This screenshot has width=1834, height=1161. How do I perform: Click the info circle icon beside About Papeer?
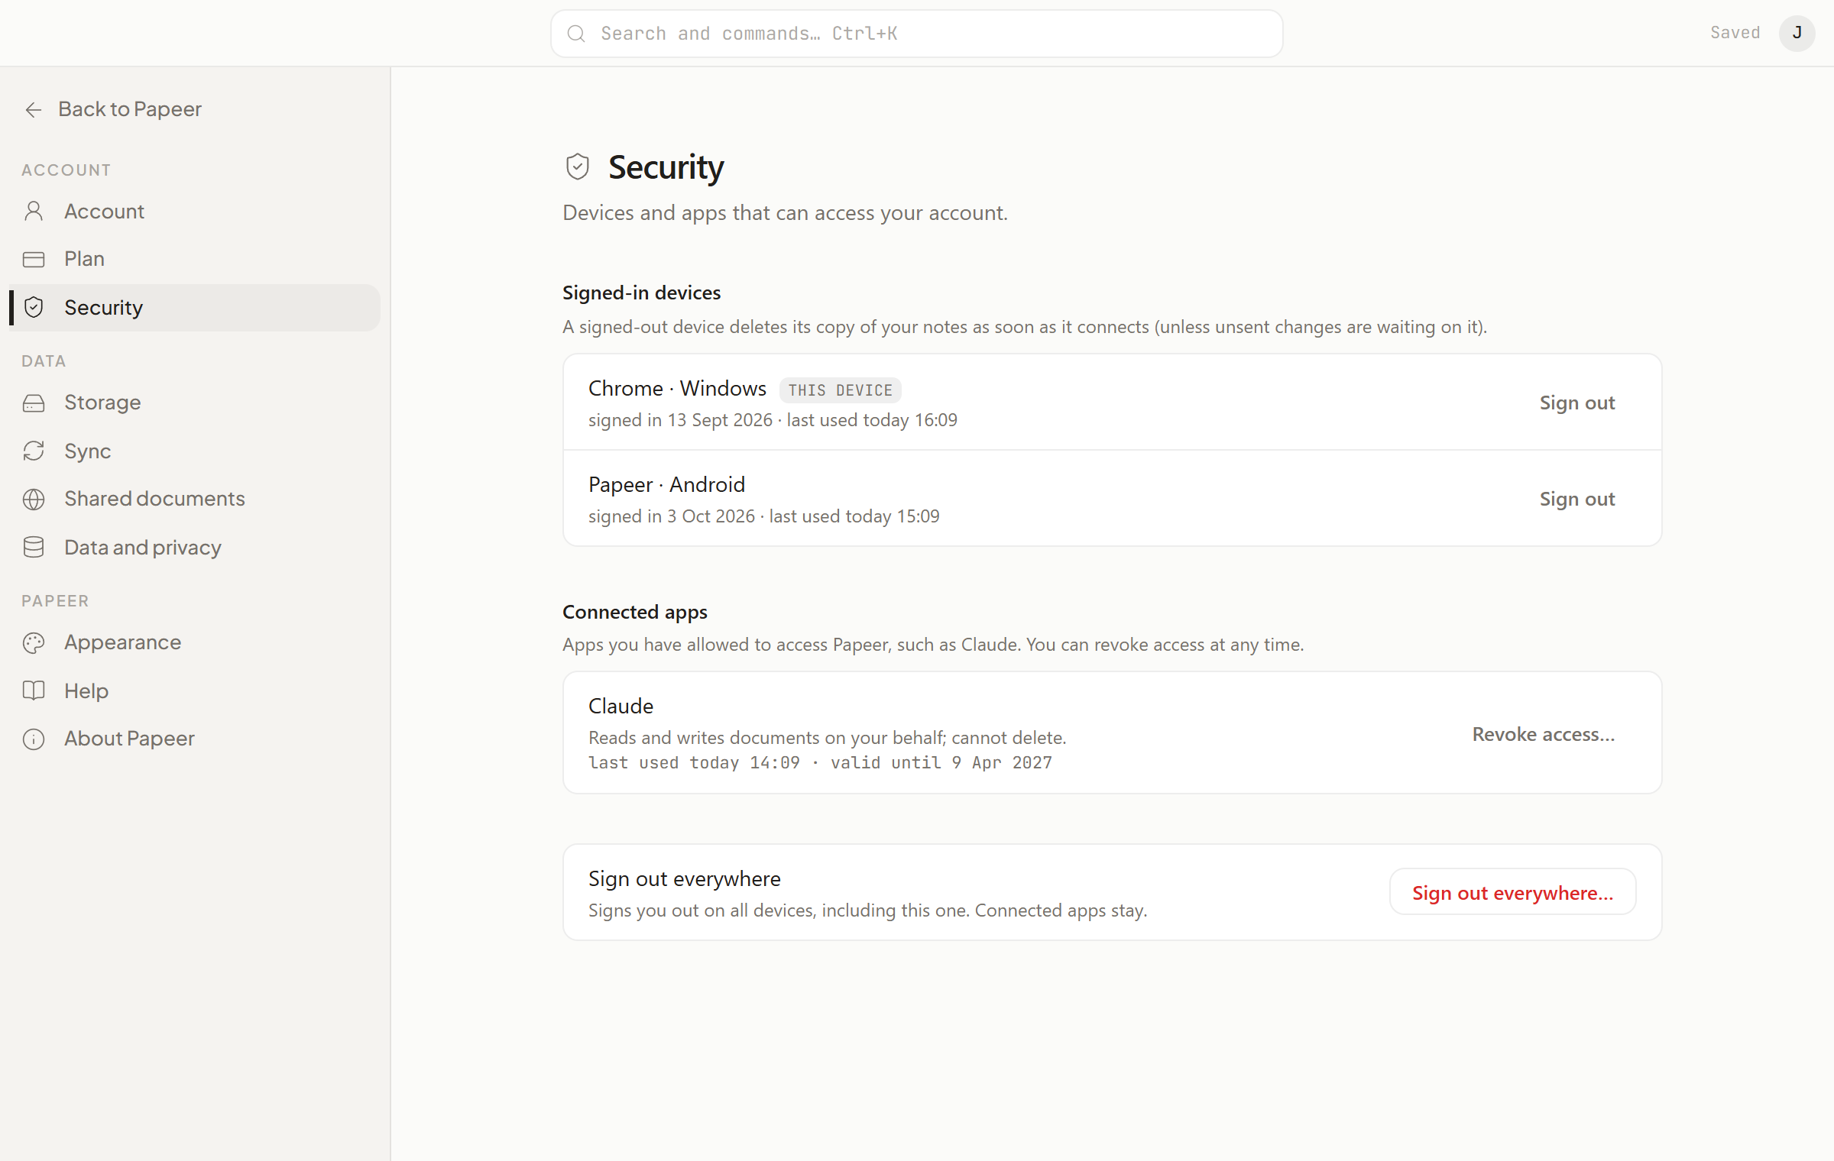(34, 739)
